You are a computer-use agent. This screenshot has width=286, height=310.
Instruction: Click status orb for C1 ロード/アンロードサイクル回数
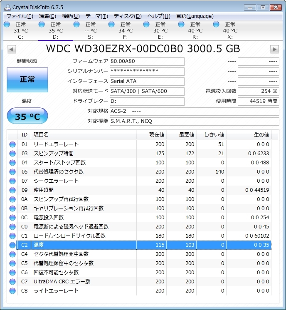coord(12,236)
